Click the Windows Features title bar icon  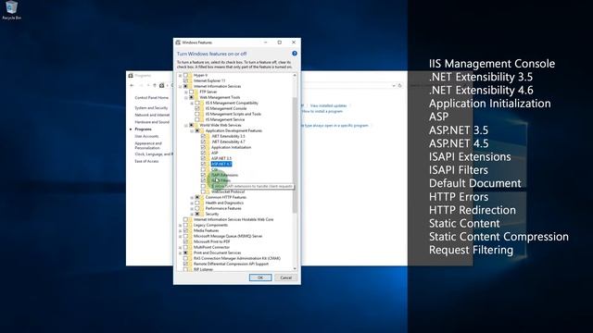tap(178, 43)
